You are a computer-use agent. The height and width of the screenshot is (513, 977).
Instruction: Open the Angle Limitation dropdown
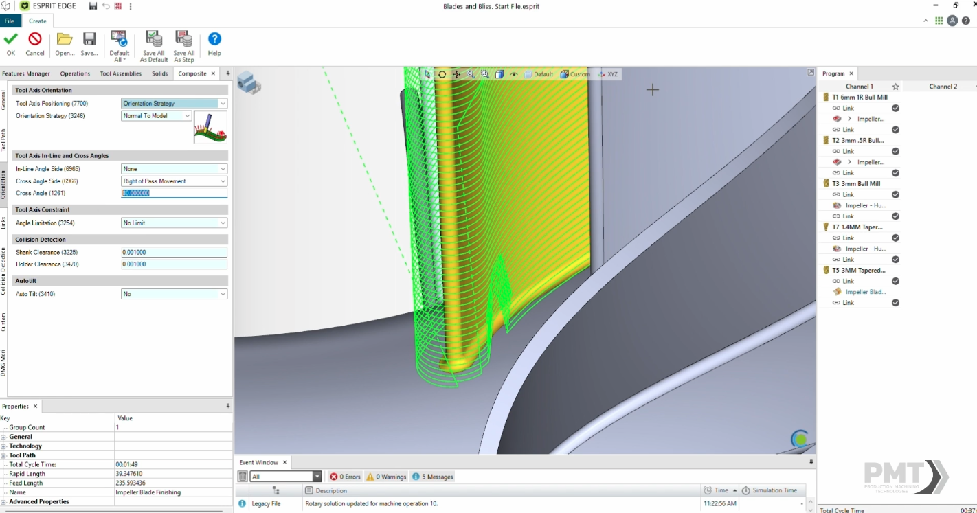point(223,223)
